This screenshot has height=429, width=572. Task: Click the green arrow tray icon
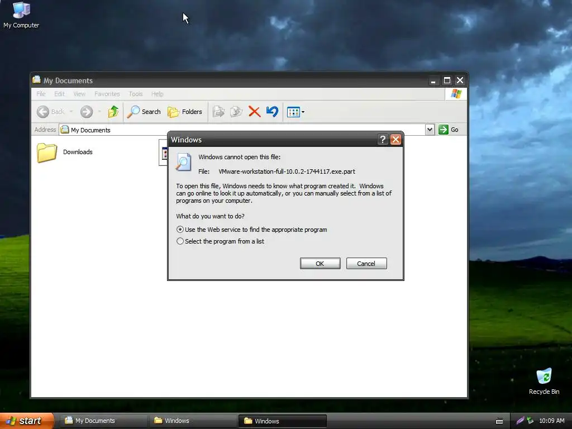(531, 421)
